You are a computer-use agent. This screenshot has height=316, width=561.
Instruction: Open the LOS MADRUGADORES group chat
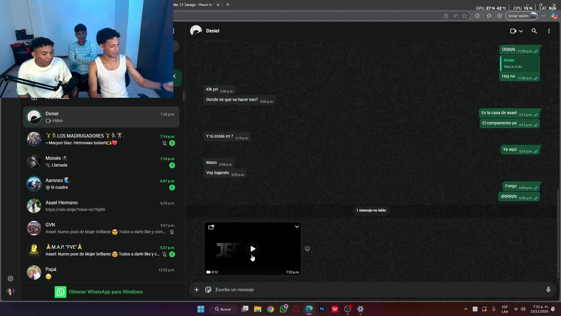pyautogui.click(x=101, y=139)
